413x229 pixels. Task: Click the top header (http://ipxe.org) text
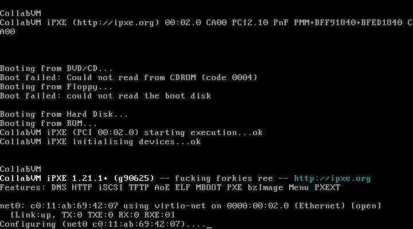(116, 22)
